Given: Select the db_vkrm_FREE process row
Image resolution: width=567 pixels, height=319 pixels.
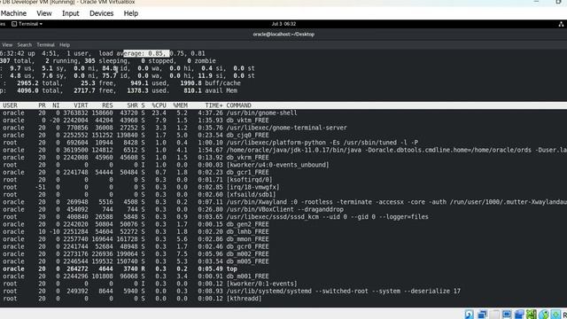Looking at the screenshot, I should point(283,158).
